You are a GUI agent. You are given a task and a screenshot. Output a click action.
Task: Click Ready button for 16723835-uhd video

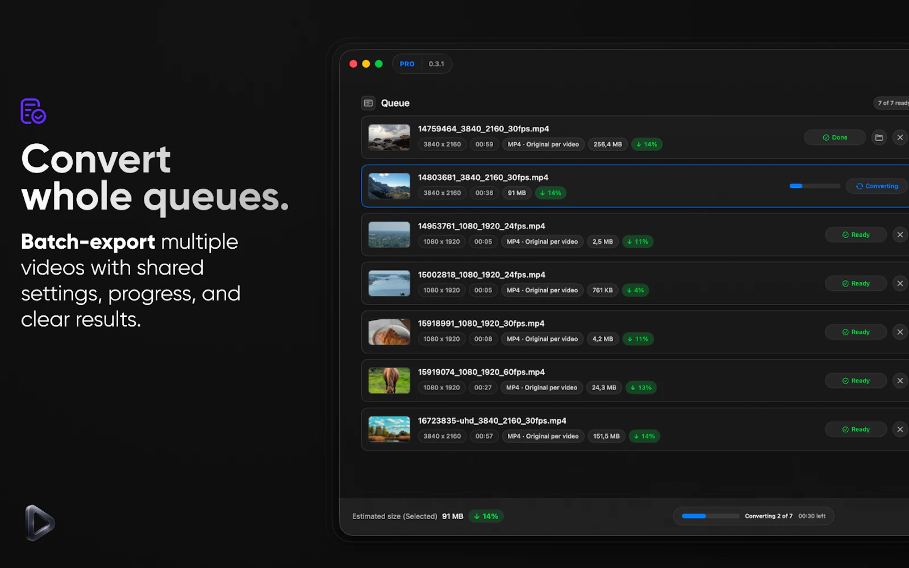point(856,429)
